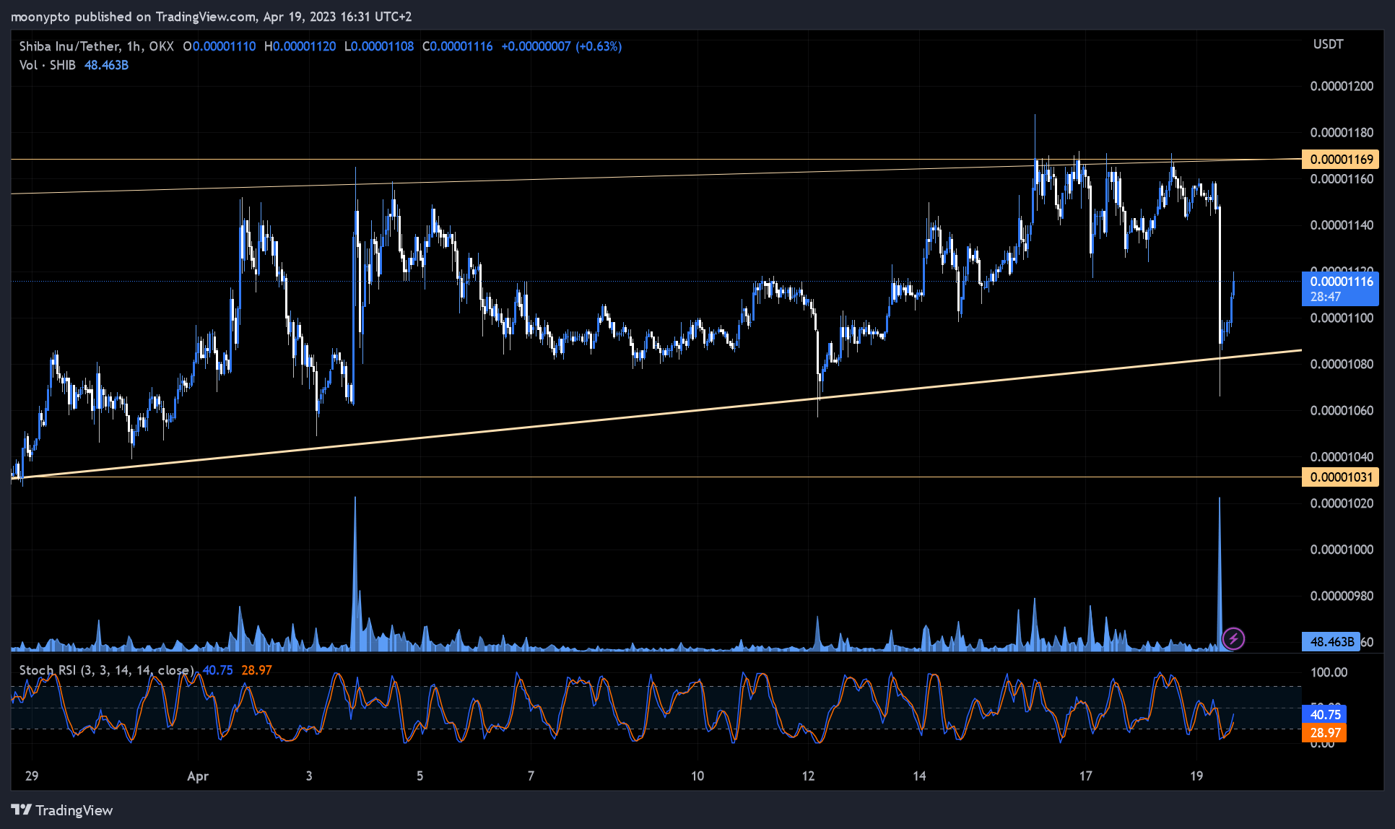Click the 0.00001020 price axis label
Viewport: 1395px width, 829px height.
click(x=1342, y=503)
